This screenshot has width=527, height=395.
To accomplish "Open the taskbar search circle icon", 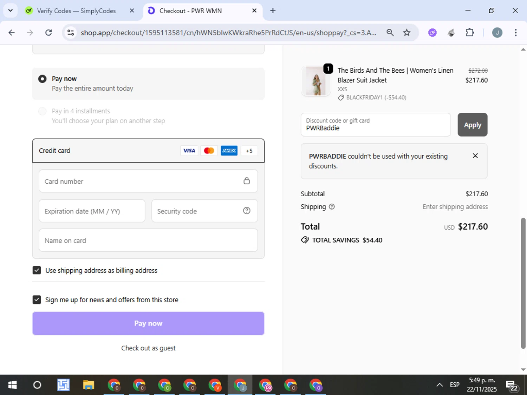I will click(37, 385).
